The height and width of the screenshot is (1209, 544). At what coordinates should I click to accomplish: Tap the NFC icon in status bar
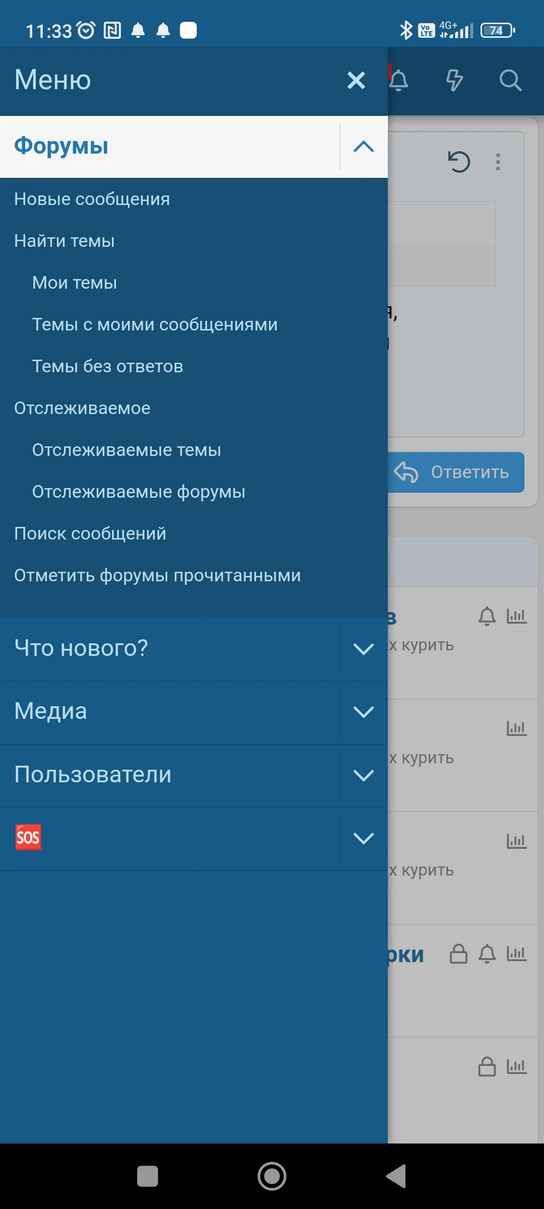pos(112,30)
